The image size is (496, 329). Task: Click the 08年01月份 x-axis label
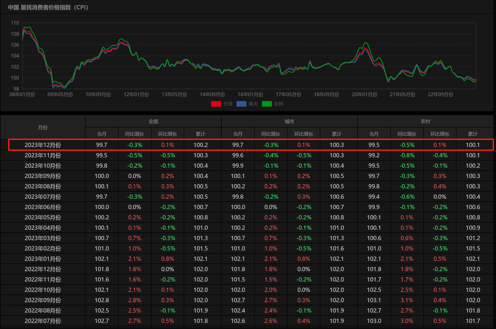[x=22, y=94]
